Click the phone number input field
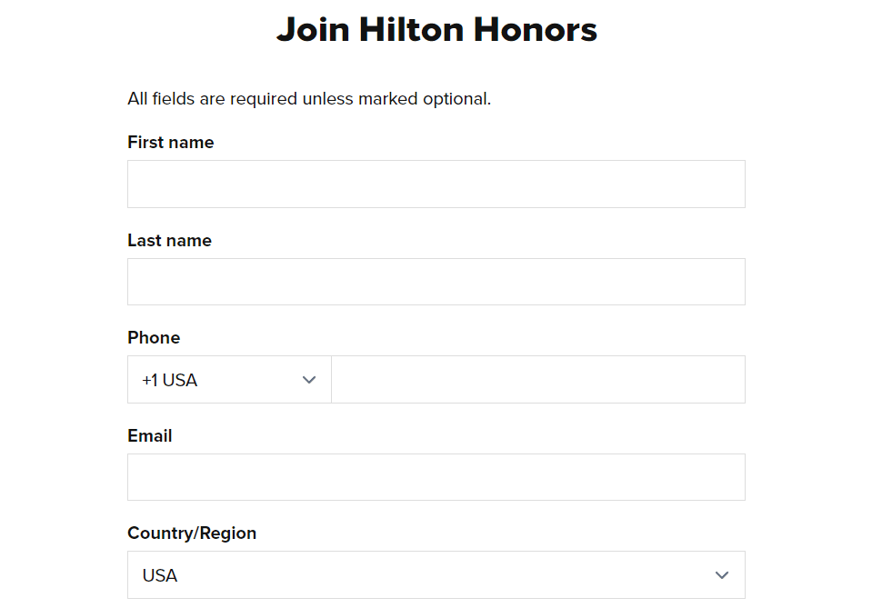The height and width of the screenshot is (608, 872). pos(537,380)
